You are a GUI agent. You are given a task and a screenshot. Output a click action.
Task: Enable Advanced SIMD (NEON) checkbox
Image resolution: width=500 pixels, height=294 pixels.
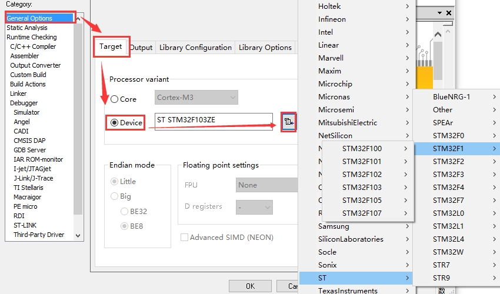pos(184,237)
